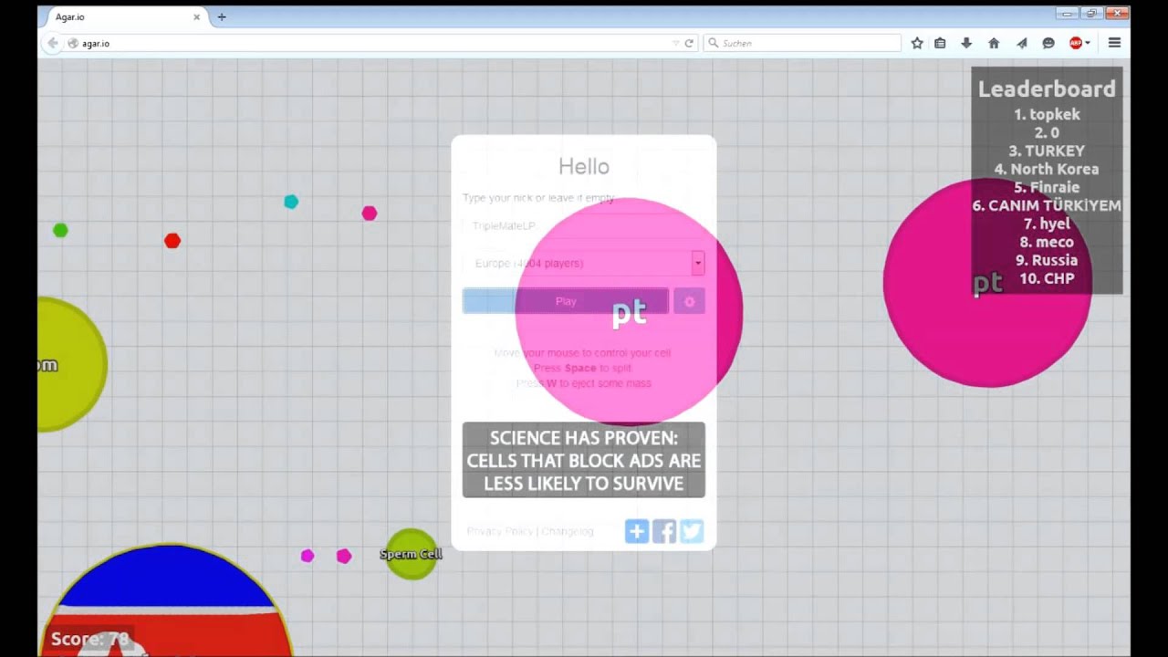Minimize the browser window

point(1067,13)
